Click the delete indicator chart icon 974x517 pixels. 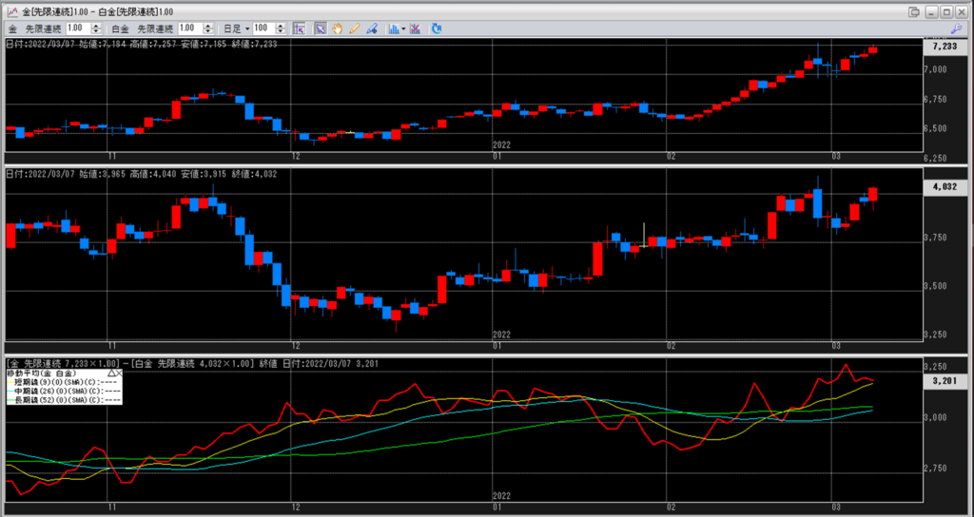[x=417, y=29]
